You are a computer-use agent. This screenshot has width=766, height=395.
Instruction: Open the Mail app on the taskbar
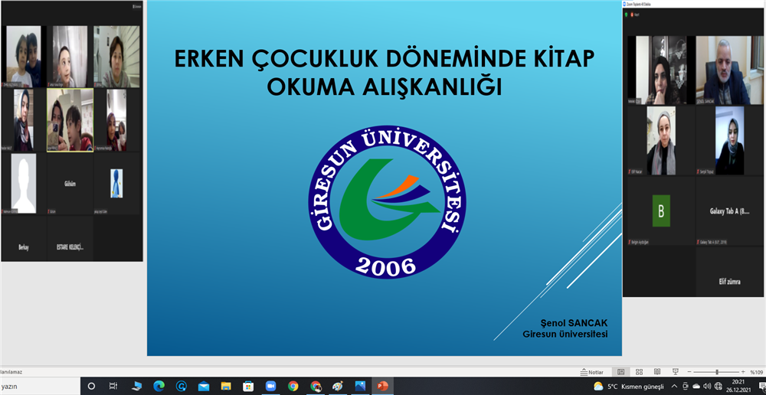[204, 387]
